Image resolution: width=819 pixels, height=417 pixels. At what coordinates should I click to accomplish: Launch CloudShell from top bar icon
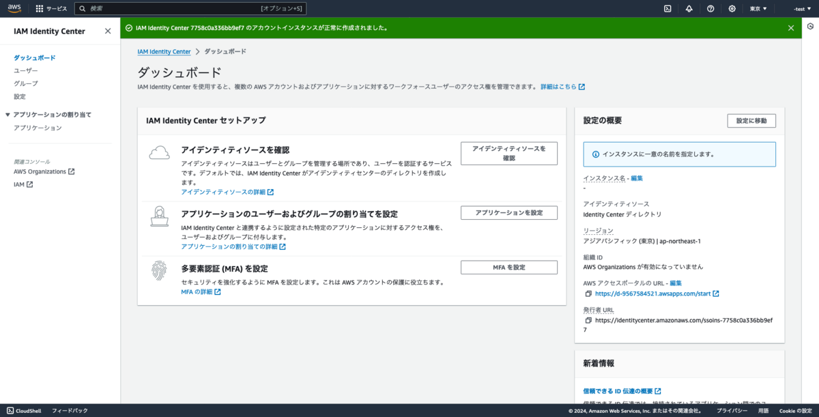(667, 9)
